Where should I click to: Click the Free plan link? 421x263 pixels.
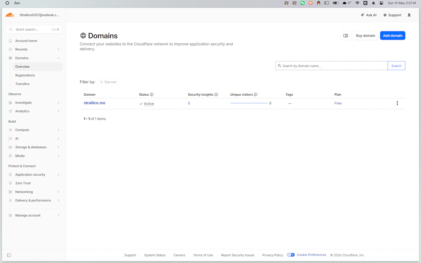tap(338, 103)
